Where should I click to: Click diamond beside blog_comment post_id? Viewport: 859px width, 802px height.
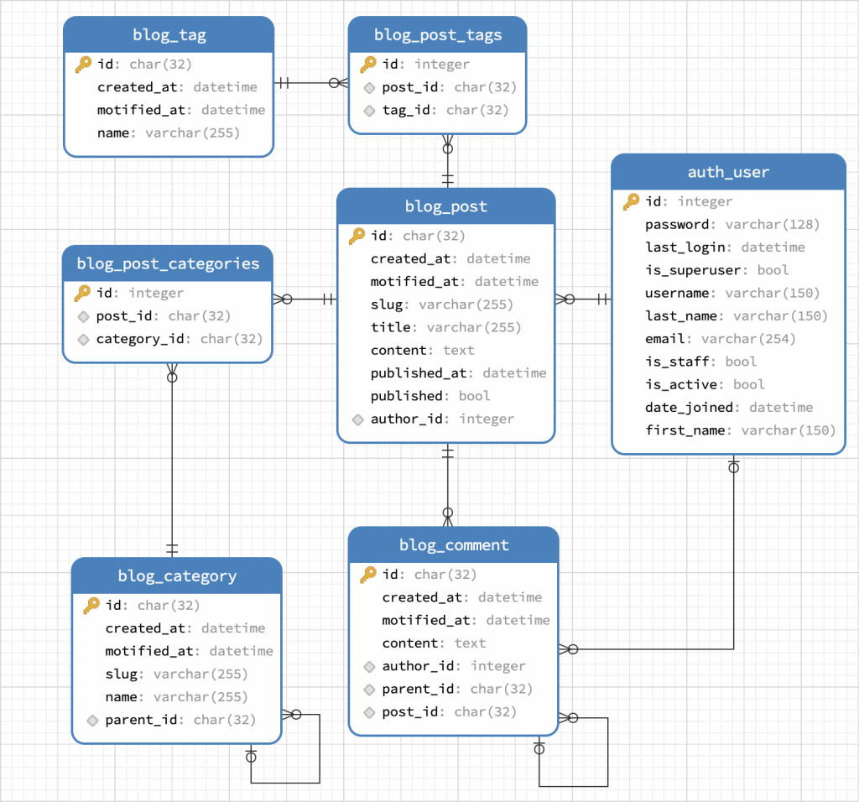[x=369, y=713]
